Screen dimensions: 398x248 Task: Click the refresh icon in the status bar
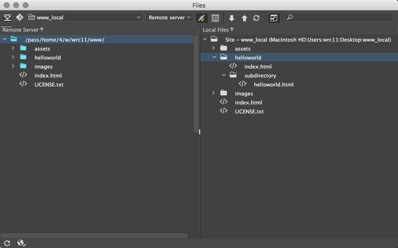coord(7,243)
